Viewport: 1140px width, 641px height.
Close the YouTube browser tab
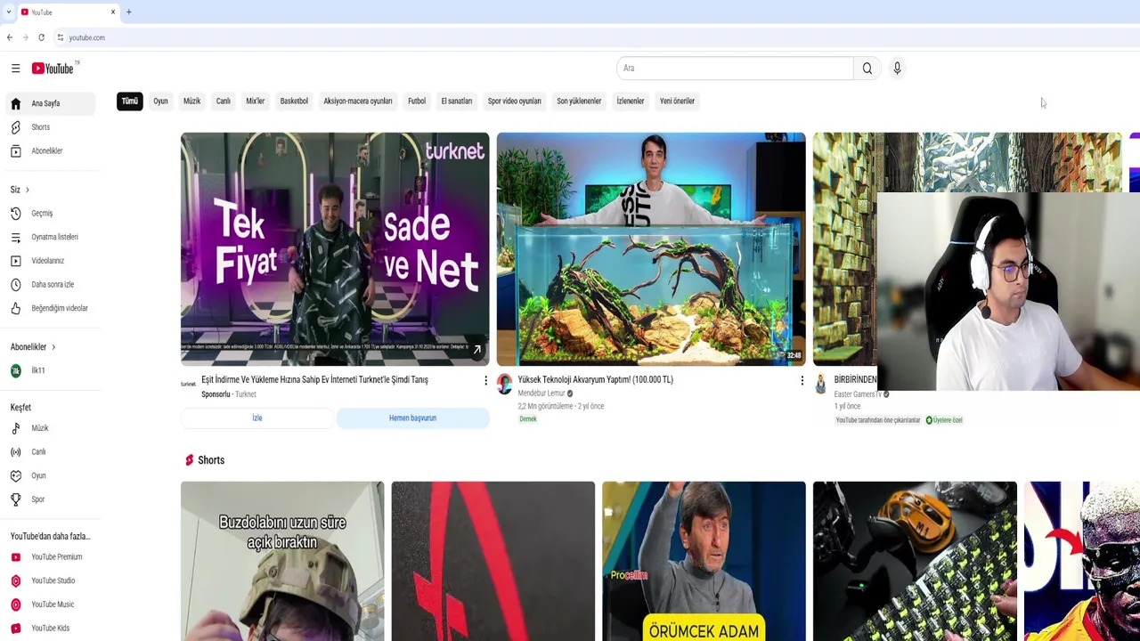point(113,12)
